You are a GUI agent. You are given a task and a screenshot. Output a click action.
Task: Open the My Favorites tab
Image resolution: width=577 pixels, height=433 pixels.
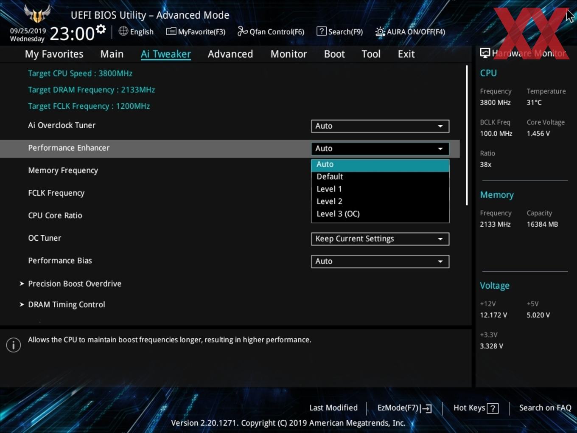pyautogui.click(x=54, y=54)
